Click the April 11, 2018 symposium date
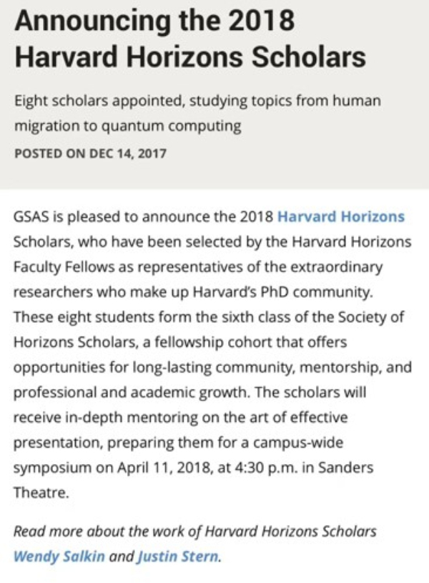 (x=164, y=468)
